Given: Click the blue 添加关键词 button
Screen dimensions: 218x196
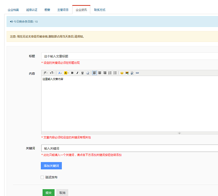Looking at the screenshot, I should 51,166.
